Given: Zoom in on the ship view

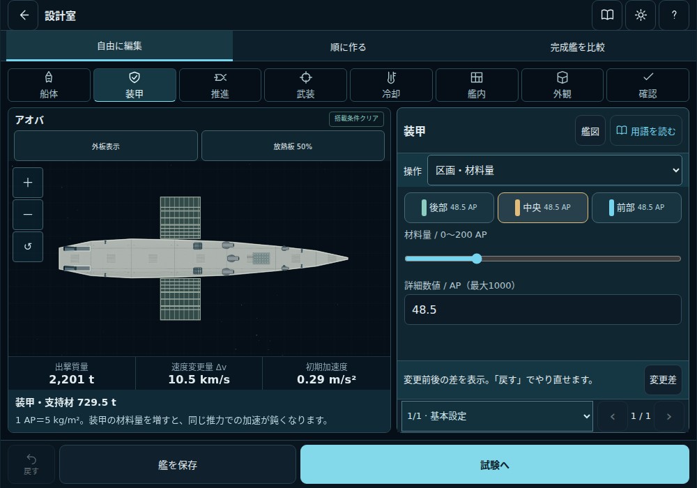Looking at the screenshot, I should (x=28, y=183).
